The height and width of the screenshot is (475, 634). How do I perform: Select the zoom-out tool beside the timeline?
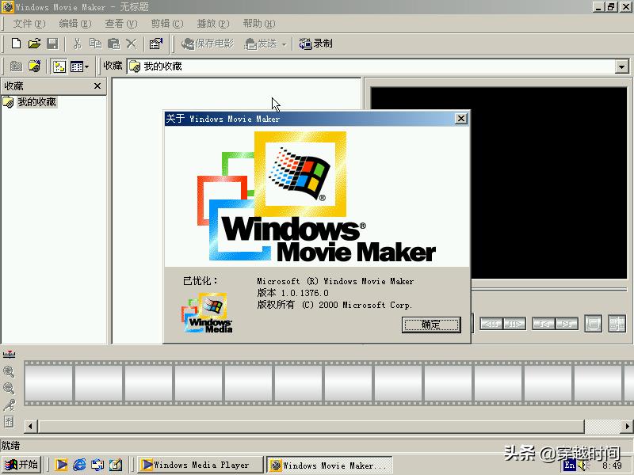[x=7, y=387]
